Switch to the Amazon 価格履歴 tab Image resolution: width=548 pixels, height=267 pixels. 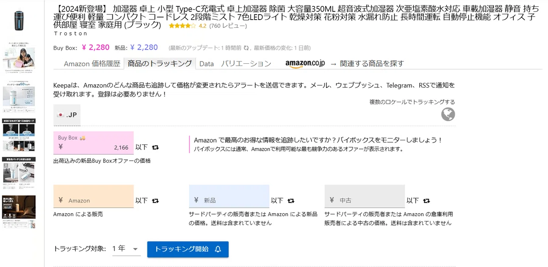[92, 63]
